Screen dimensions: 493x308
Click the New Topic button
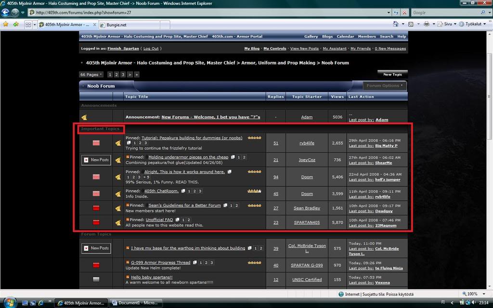click(x=392, y=75)
